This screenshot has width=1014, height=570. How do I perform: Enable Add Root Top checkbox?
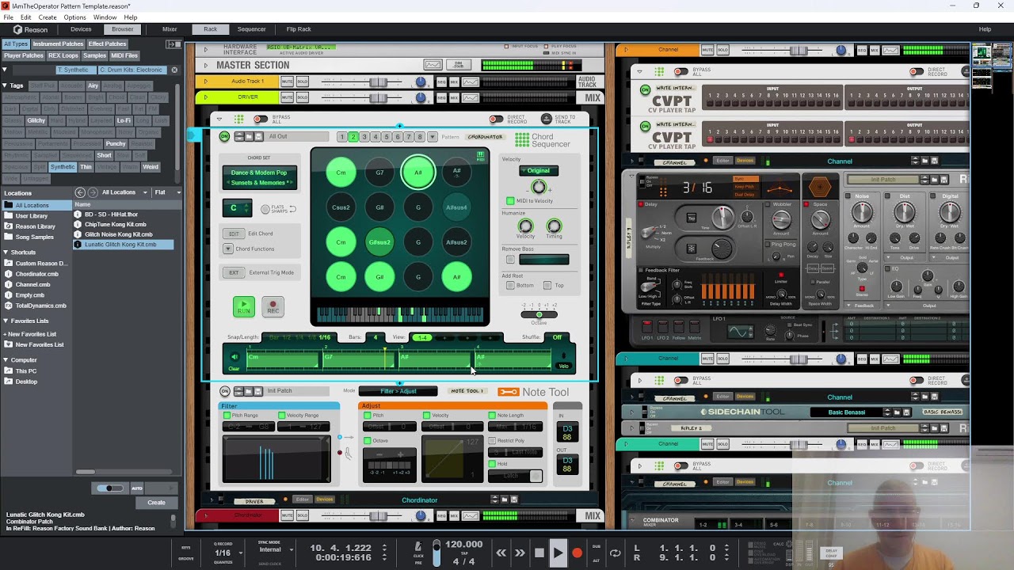(x=547, y=285)
